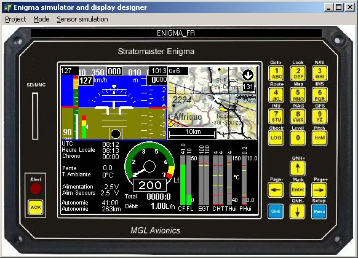Click the 10km map scale bar
The height and width of the screenshot is (258, 358).
pyautogui.click(x=193, y=133)
